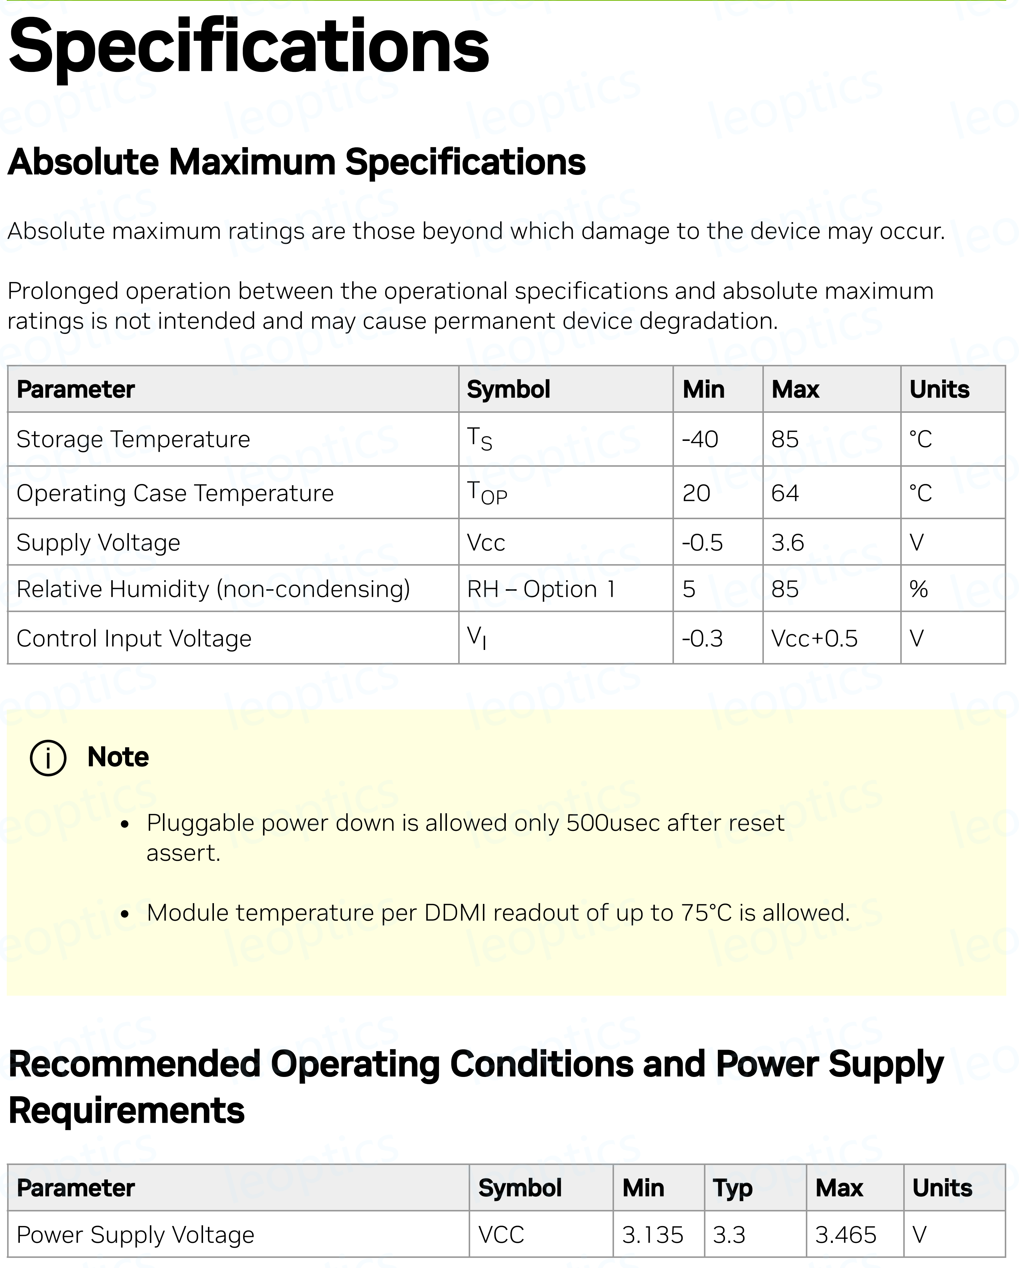1019x1268 pixels.
Task: Select the Relative Humidity (non-condensing) cell
Action: tap(213, 589)
